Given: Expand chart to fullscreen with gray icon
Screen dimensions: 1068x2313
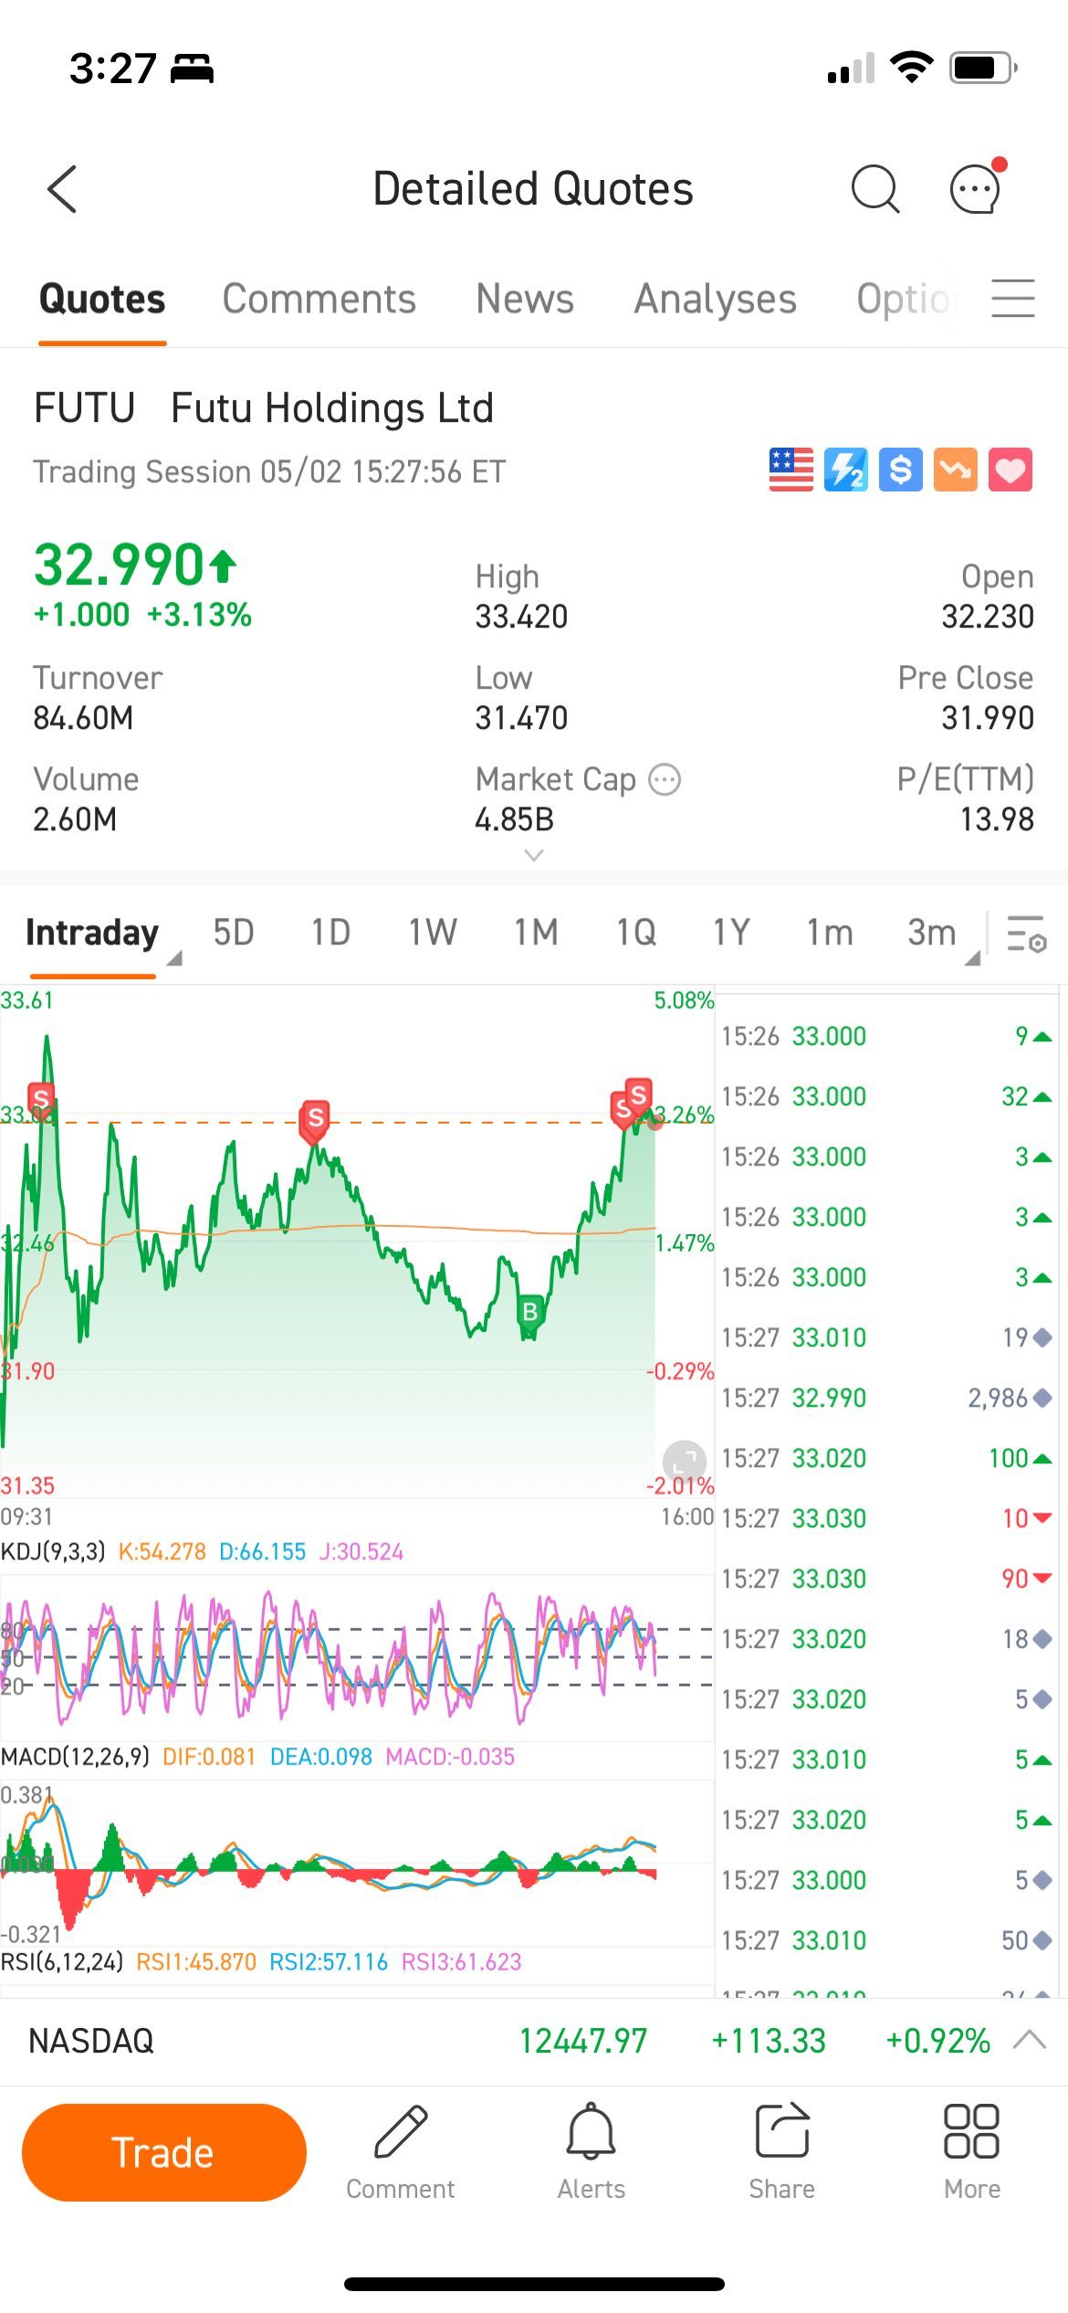Looking at the screenshot, I should click(684, 1461).
